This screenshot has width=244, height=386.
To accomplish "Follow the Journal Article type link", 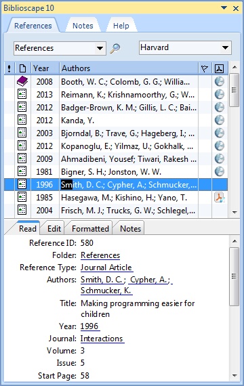I will (106, 267).
